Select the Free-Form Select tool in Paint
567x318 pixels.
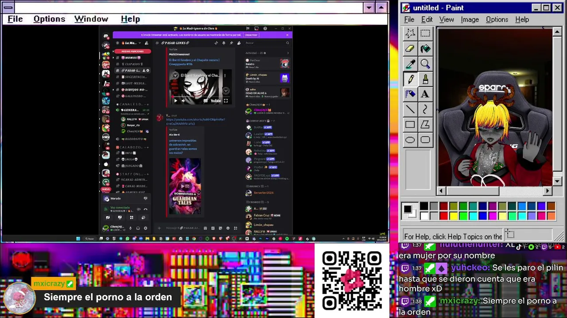pyautogui.click(x=410, y=34)
